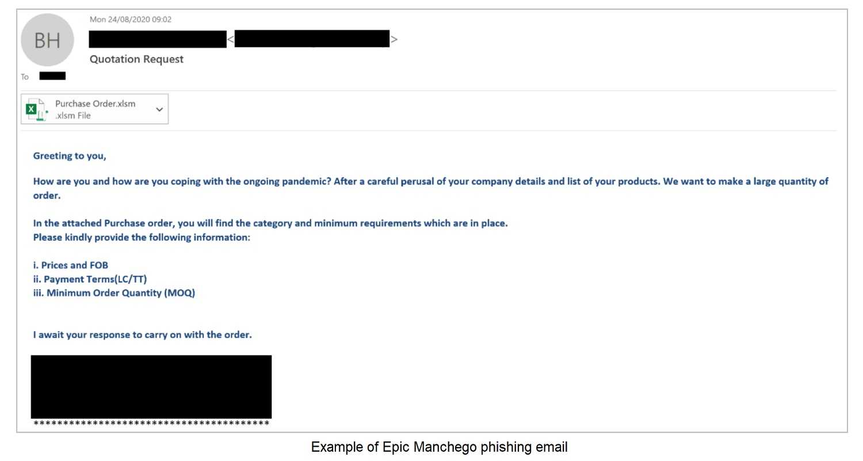Click the 'In the attached Purchase order' sentence

click(270, 224)
